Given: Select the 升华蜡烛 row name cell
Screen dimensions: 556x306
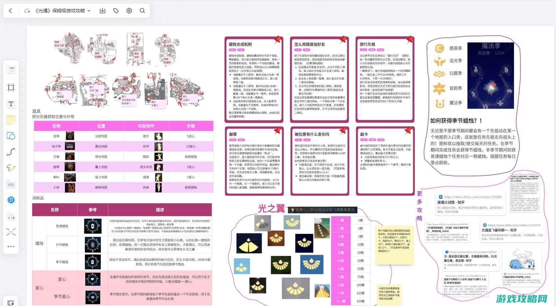Looking at the screenshot, I should (x=62, y=245).
